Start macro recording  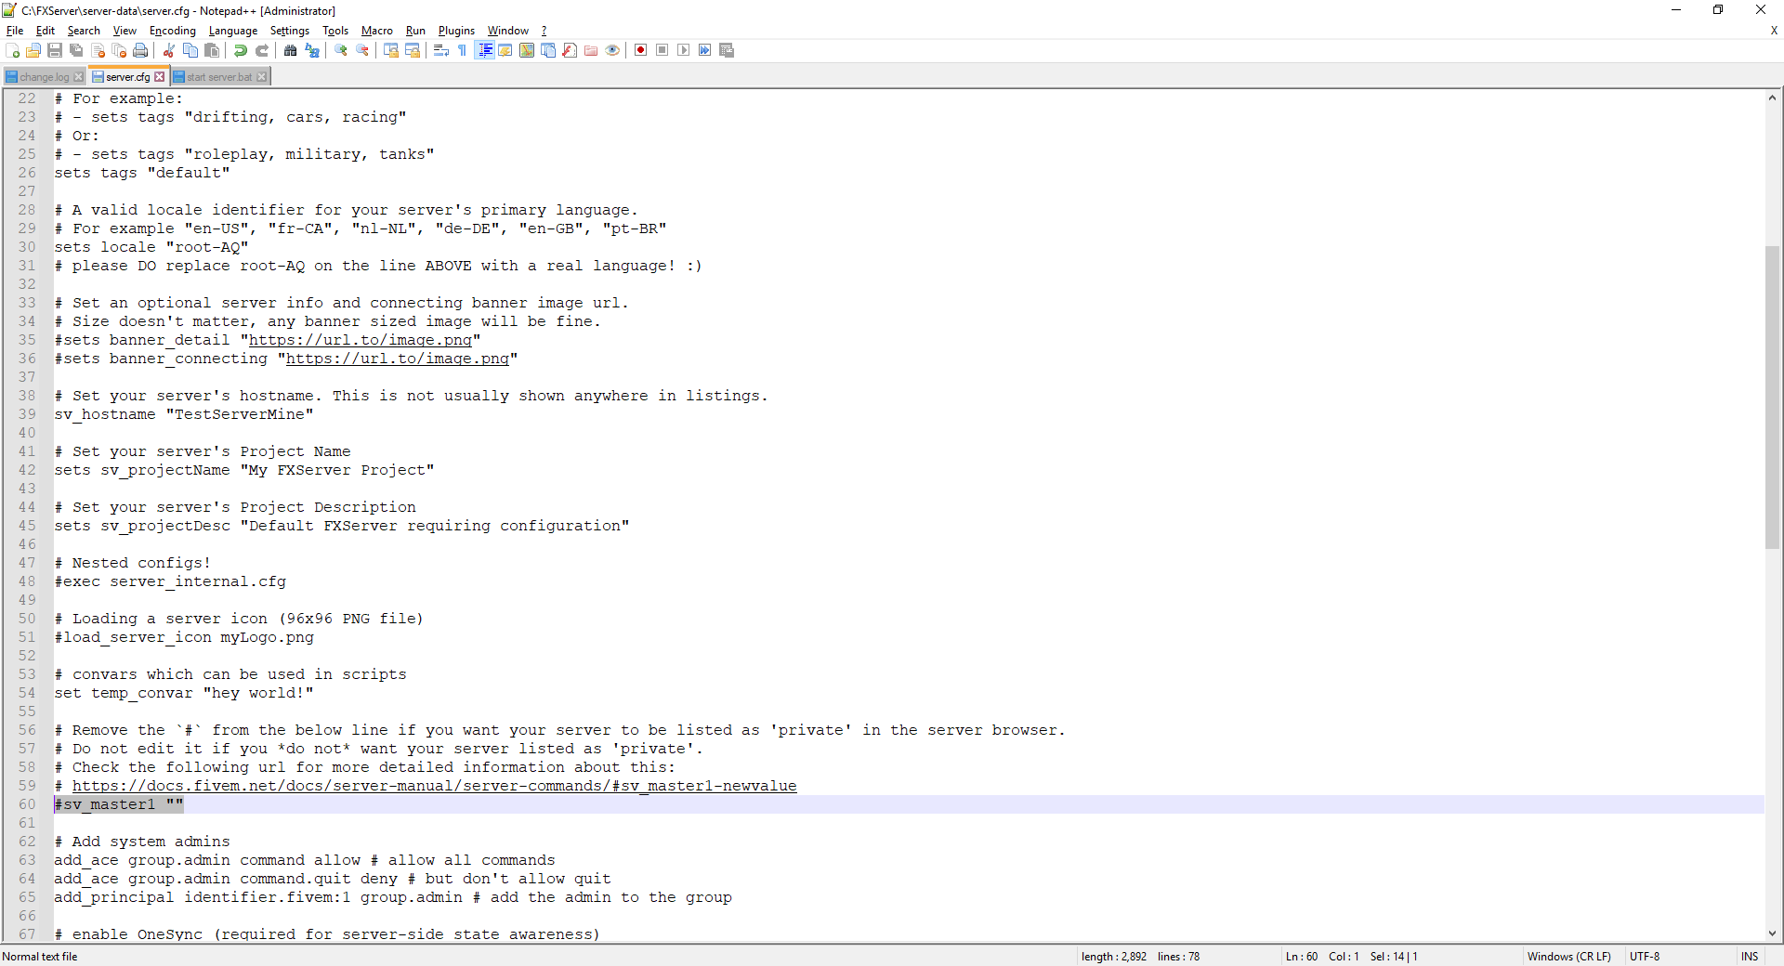[x=641, y=51]
